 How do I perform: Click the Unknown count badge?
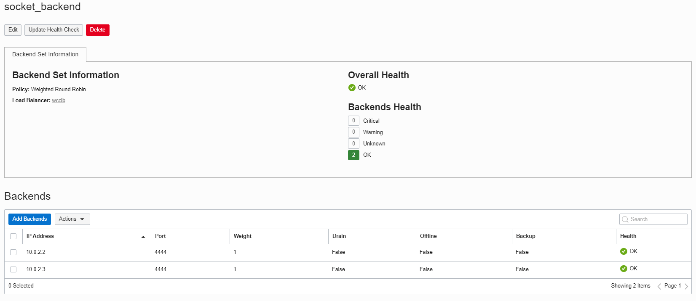pyautogui.click(x=353, y=143)
